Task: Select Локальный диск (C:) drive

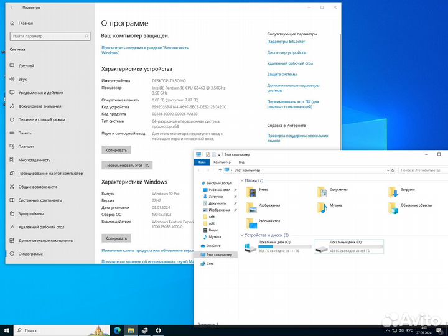Action: click(x=277, y=246)
